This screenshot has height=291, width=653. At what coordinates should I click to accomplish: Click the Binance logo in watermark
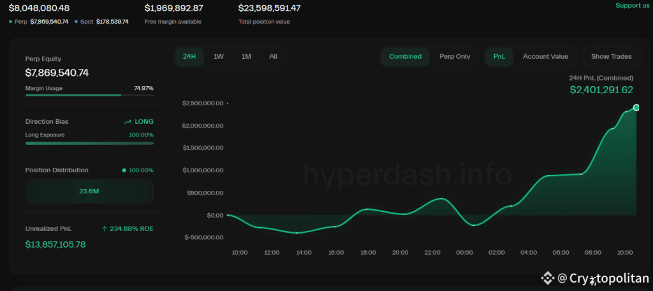(547, 278)
